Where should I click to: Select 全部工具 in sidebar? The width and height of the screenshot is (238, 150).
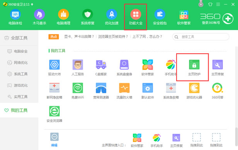pos(19,38)
